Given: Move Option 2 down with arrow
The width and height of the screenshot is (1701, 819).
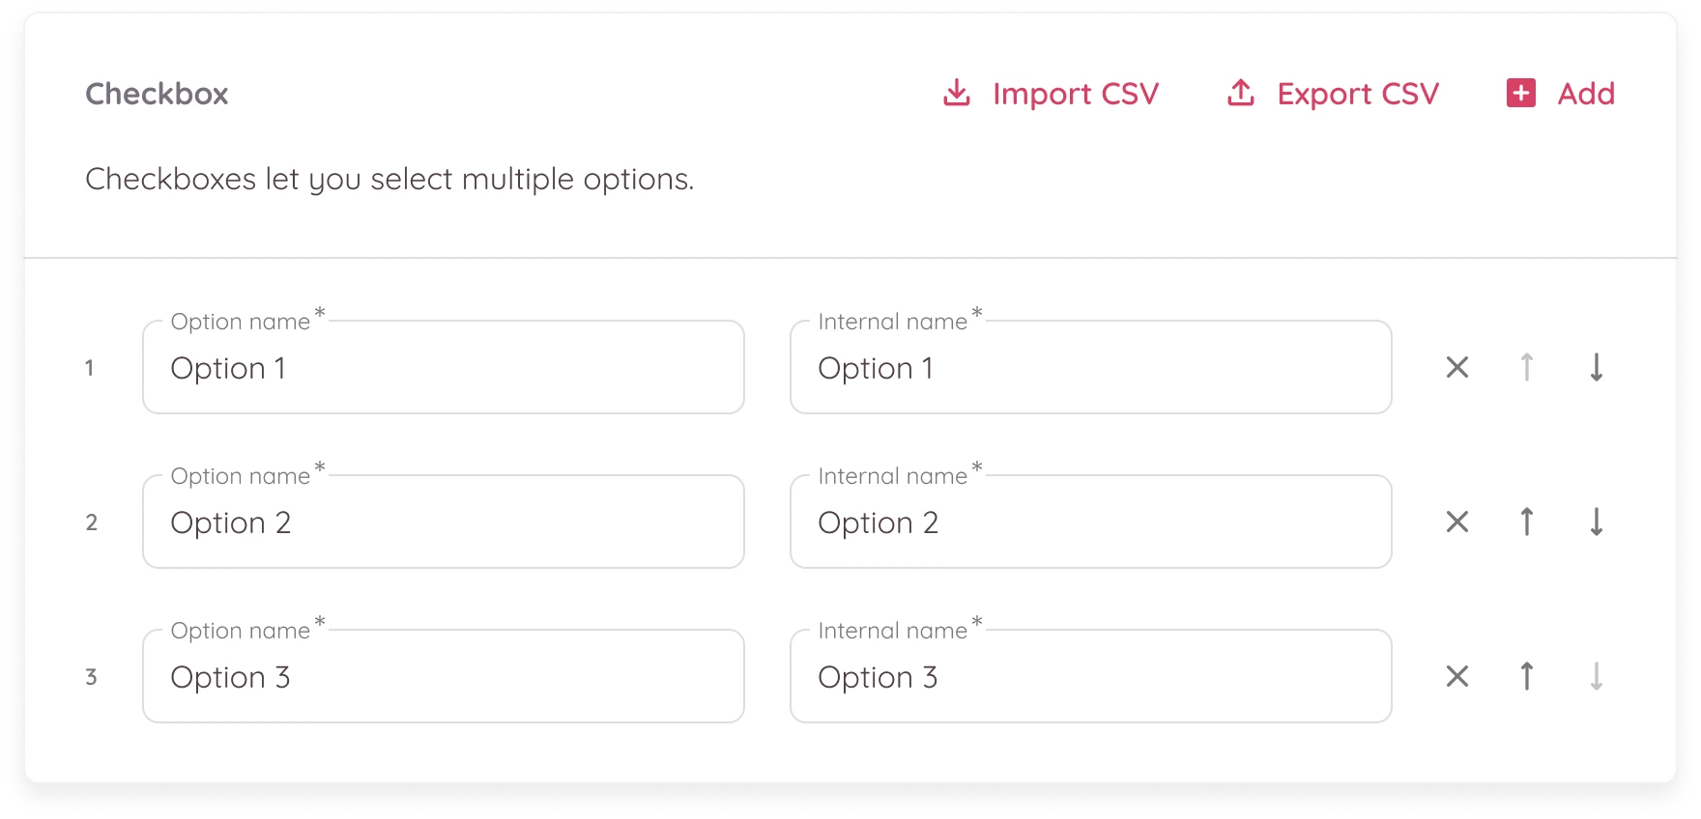Looking at the screenshot, I should 1597,522.
